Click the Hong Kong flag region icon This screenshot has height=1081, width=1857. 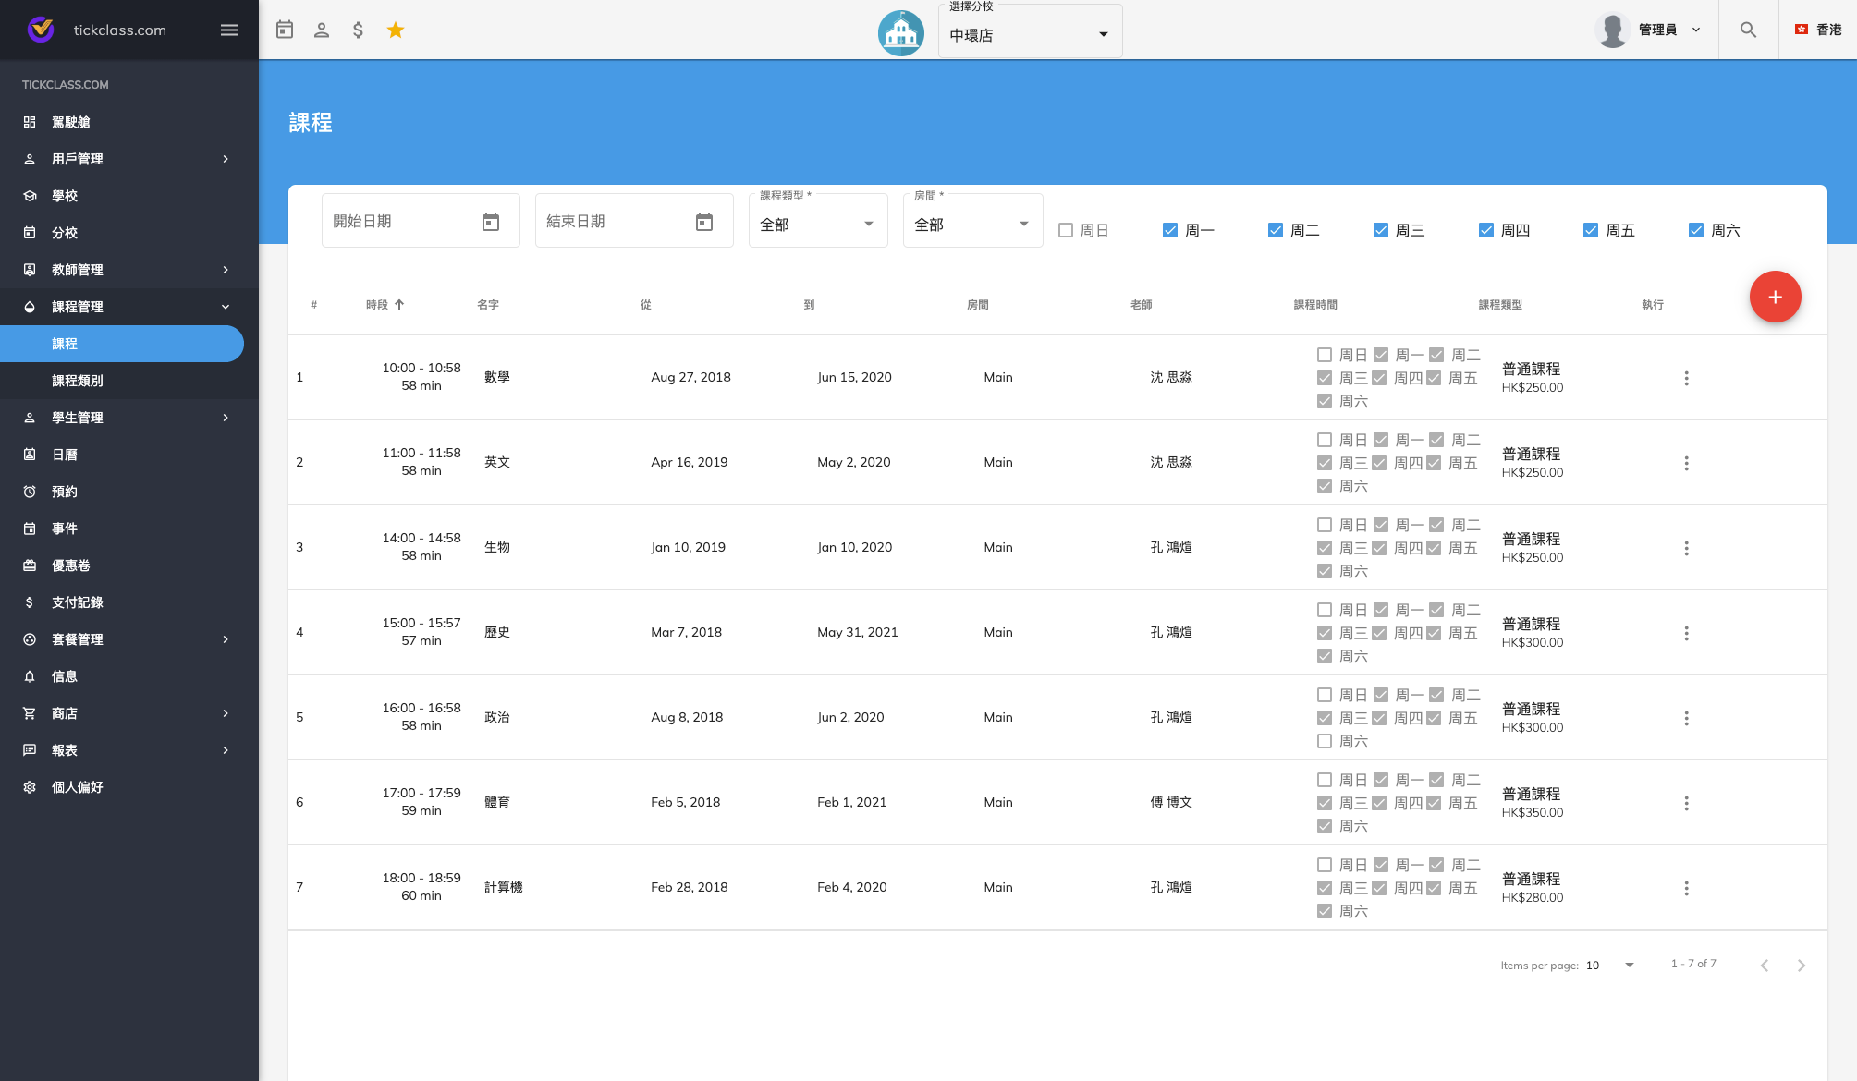(1802, 30)
